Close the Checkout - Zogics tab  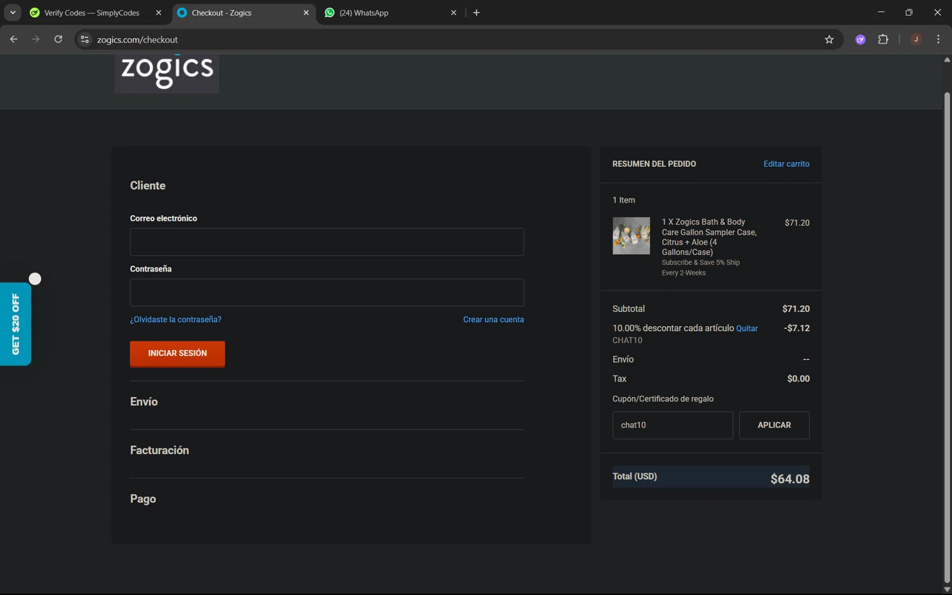click(x=306, y=13)
